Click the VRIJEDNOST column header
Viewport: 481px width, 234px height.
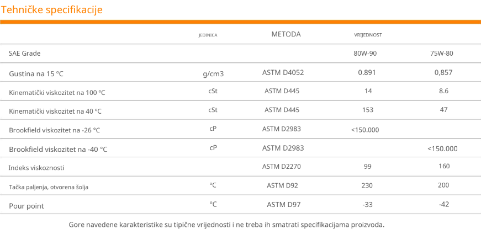[368, 35]
